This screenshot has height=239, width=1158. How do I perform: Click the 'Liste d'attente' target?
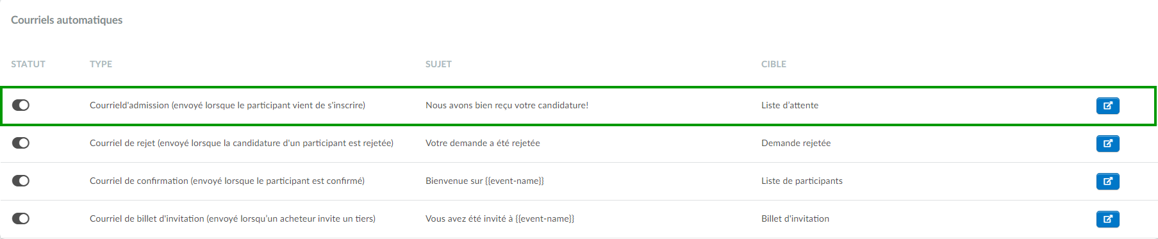pos(790,105)
